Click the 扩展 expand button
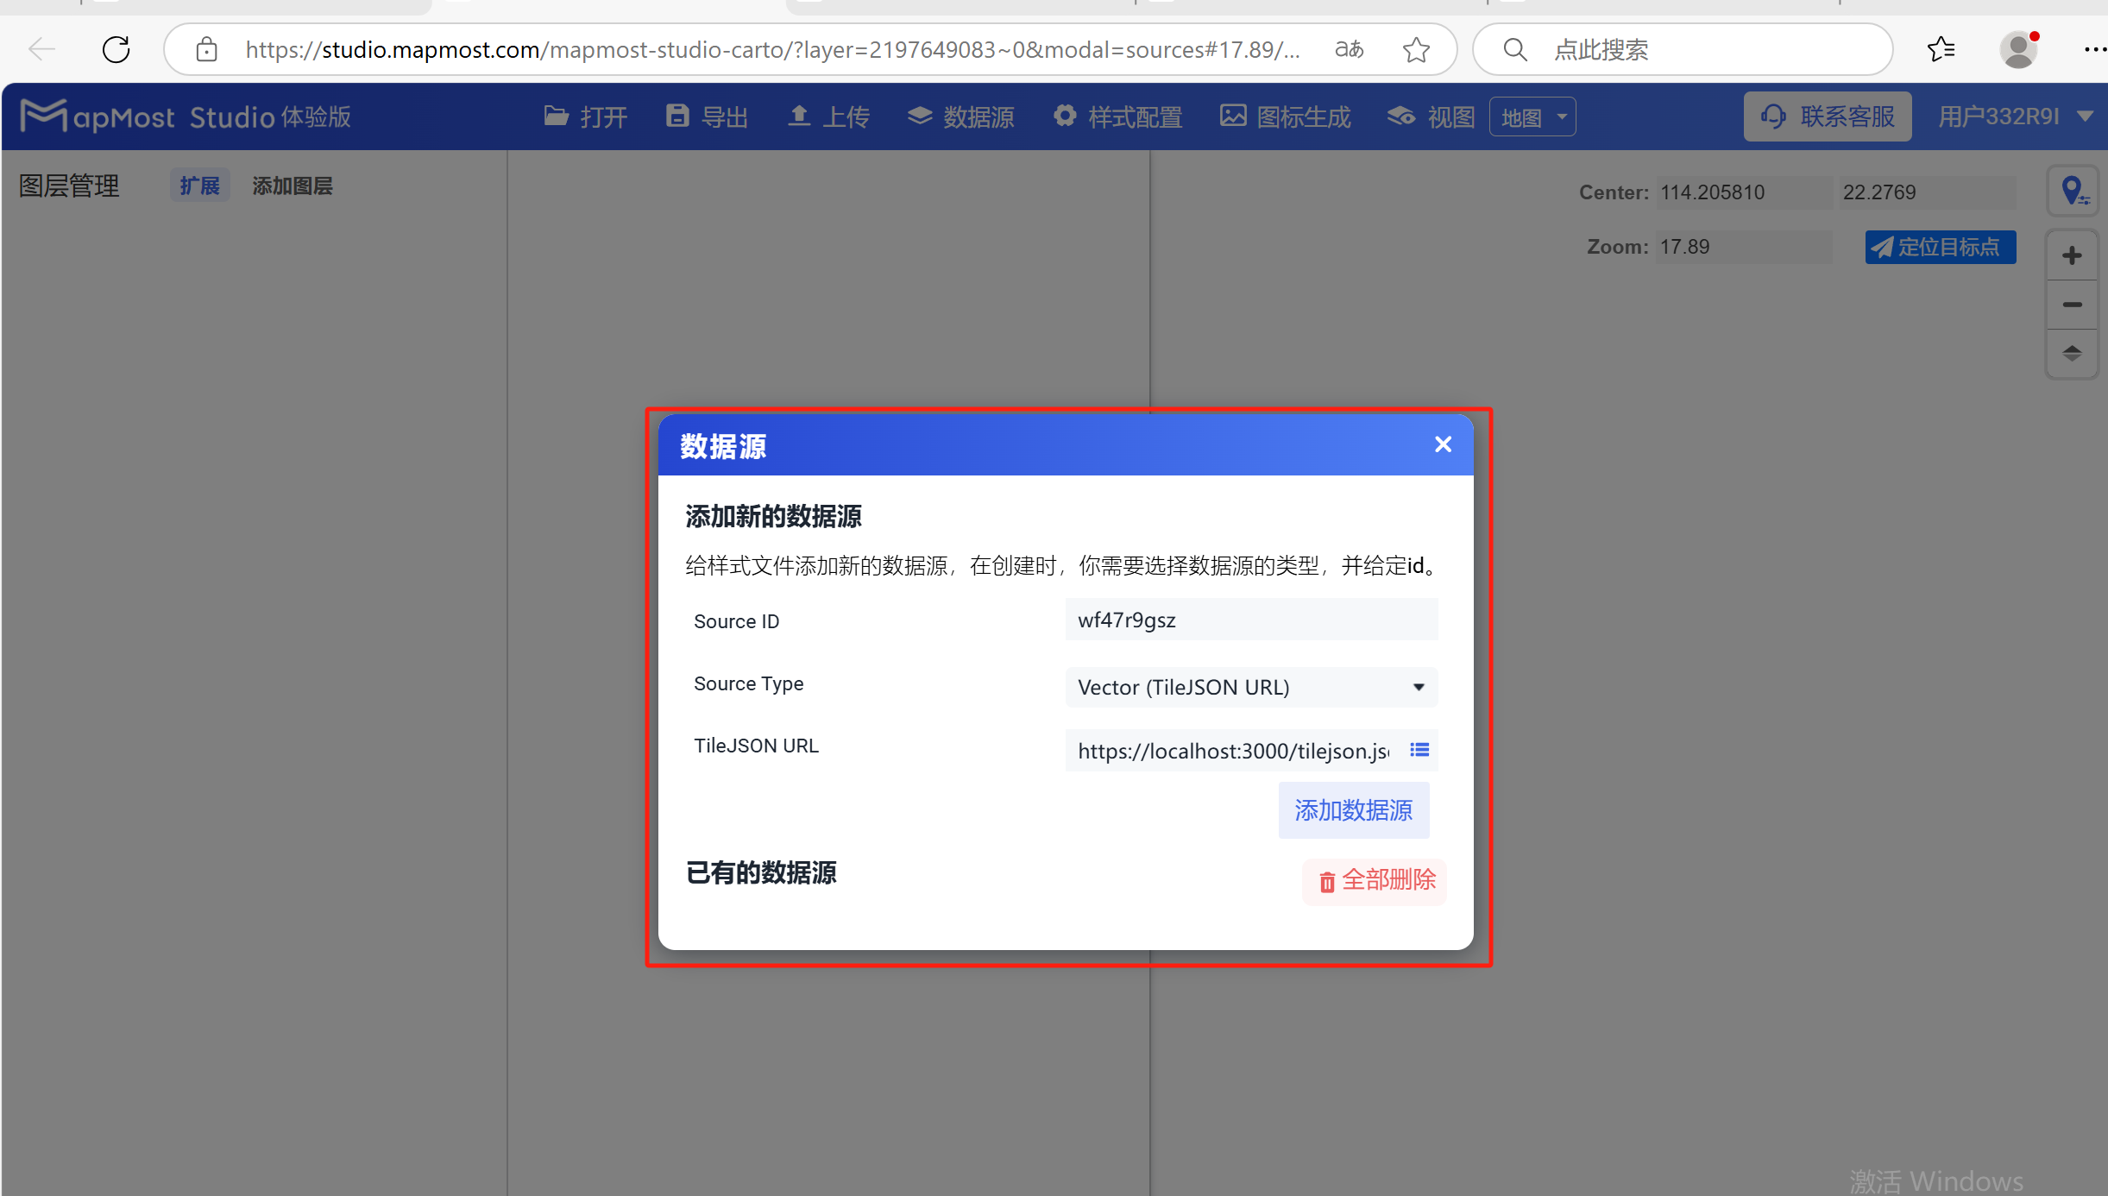Viewport: 2108px width, 1196px height. tap(199, 186)
